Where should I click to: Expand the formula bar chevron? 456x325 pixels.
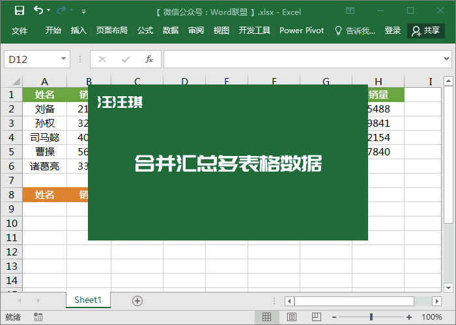pos(446,59)
